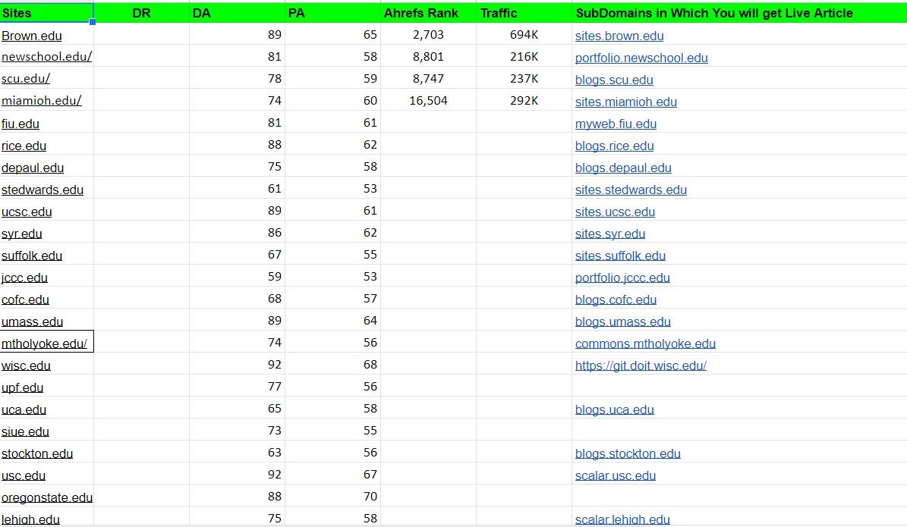
Task: Open the sites.syr.edu link
Action: click(609, 234)
